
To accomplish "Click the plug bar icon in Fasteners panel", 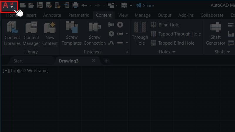I will click(120, 43).
